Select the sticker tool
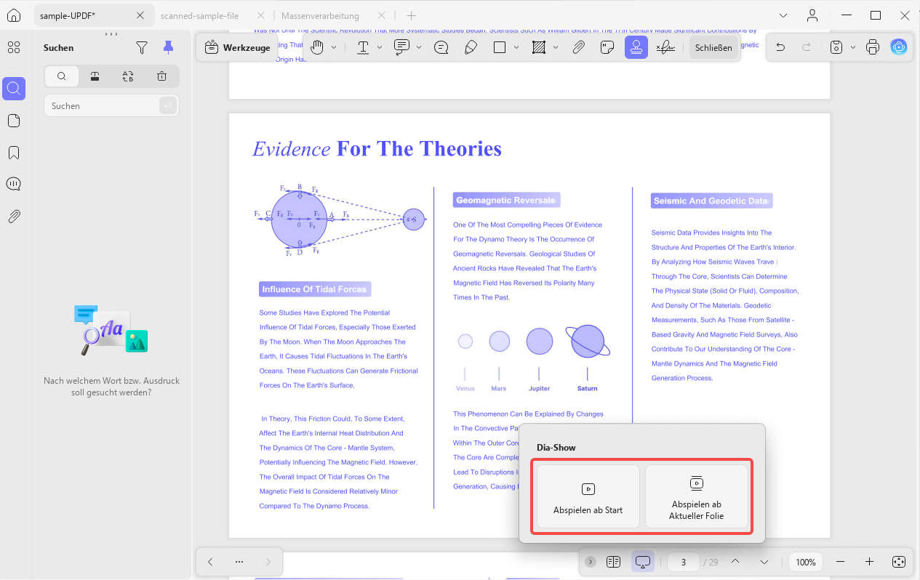This screenshot has height=580, width=920. pyautogui.click(x=607, y=47)
